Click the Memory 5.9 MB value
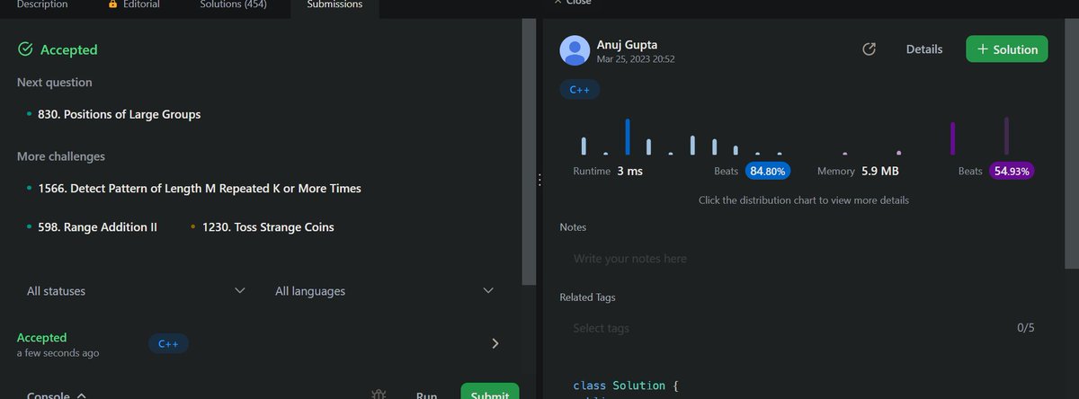The image size is (1079, 399). (880, 171)
